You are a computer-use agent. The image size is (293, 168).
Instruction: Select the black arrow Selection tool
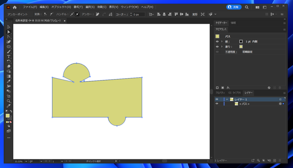(x=9, y=27)
